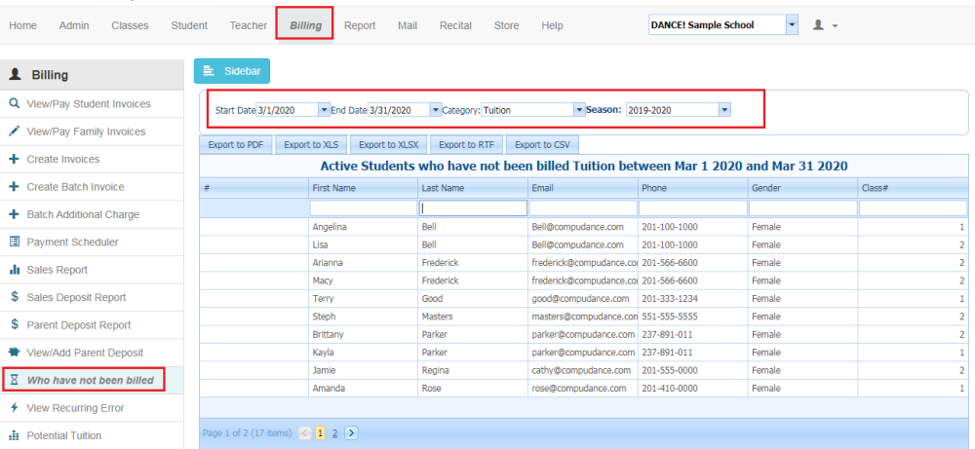Go to the next page arrow in pager
This screenshot has width=975, height=449.
[x=351, y=433]
